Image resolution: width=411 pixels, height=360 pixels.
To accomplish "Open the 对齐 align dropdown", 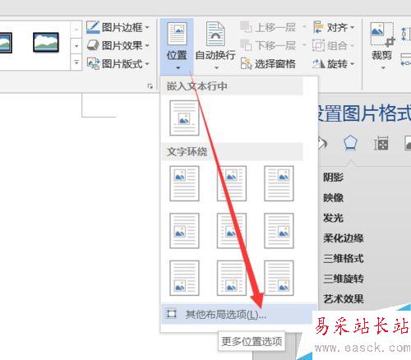I will point(334,27).
